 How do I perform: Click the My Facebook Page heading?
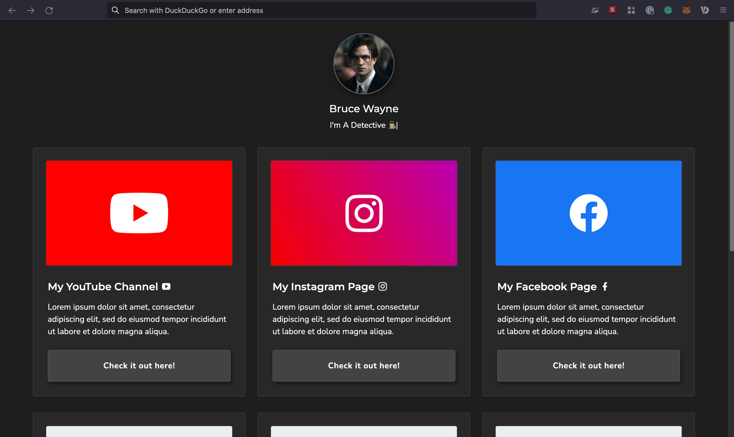click(x=547, y=287)
